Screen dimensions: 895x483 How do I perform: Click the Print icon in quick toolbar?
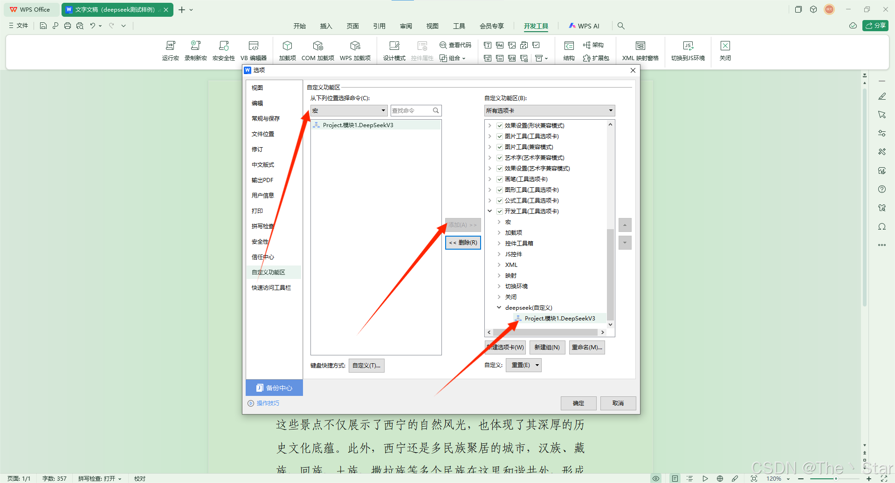coord(68,26)
